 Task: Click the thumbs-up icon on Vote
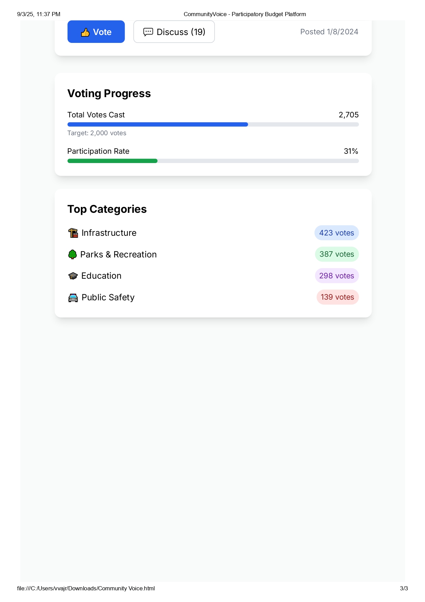pos(85,32)
